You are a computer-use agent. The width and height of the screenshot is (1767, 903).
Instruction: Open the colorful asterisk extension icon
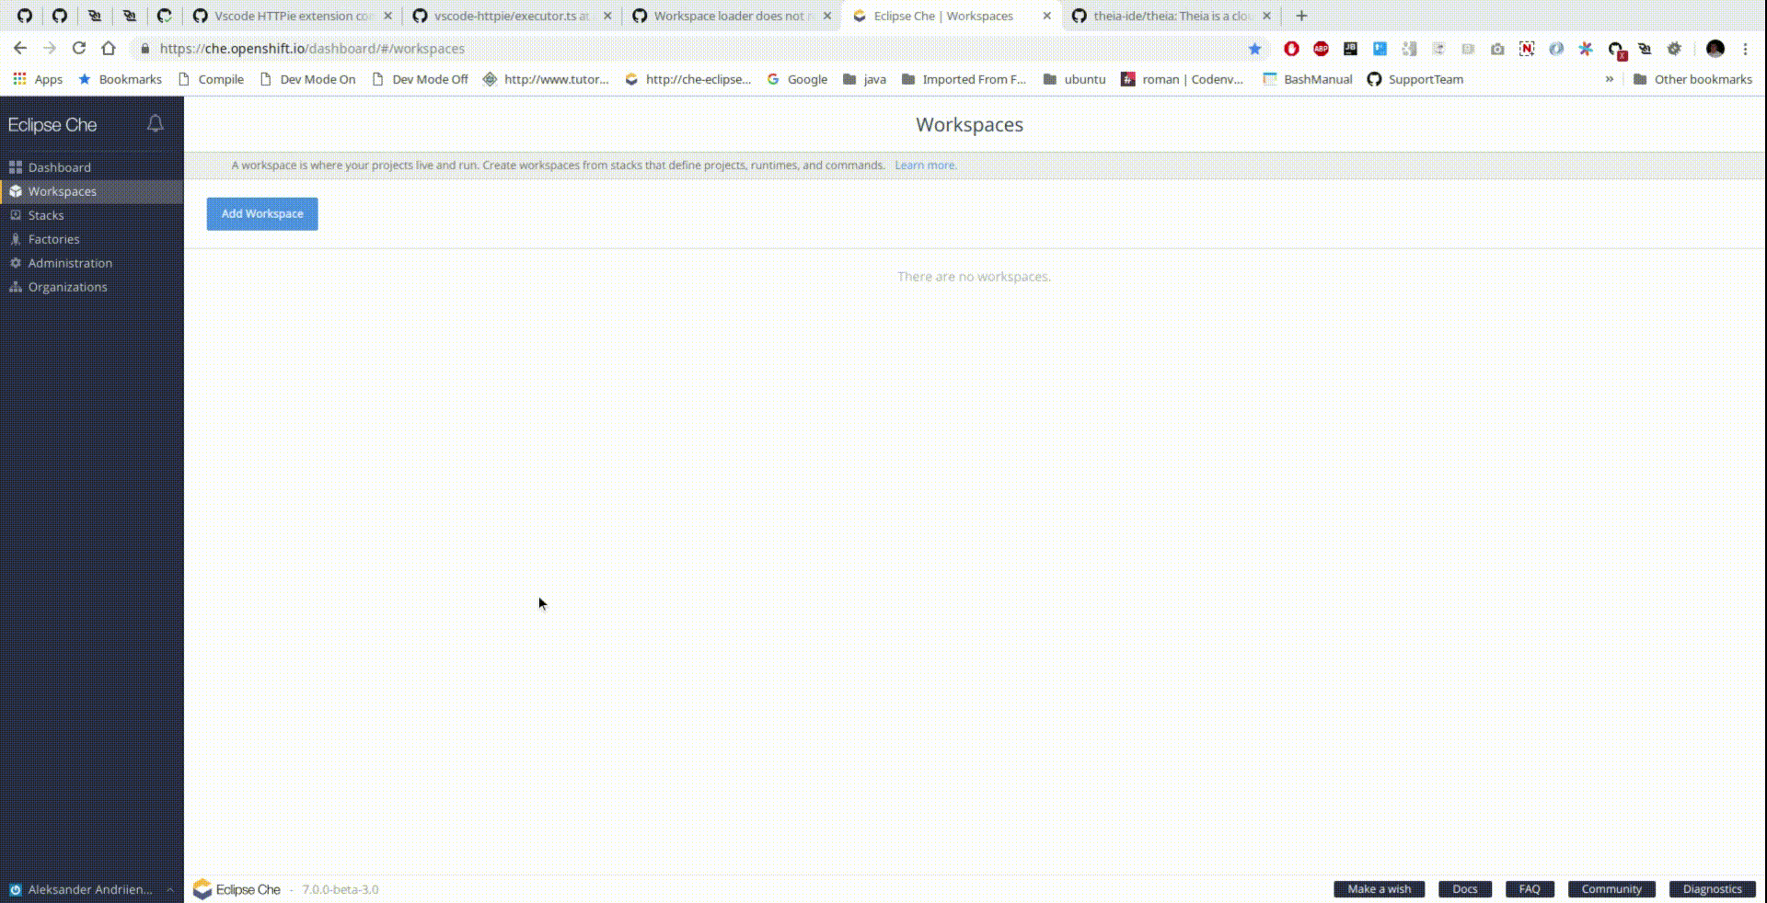tap(1586, 49)
